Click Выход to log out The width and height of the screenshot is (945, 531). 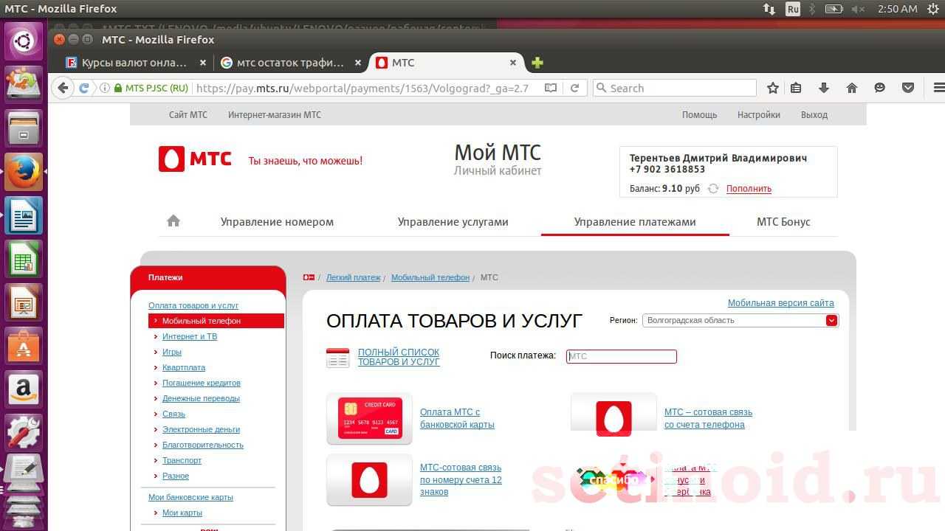[x=814, y=114]
